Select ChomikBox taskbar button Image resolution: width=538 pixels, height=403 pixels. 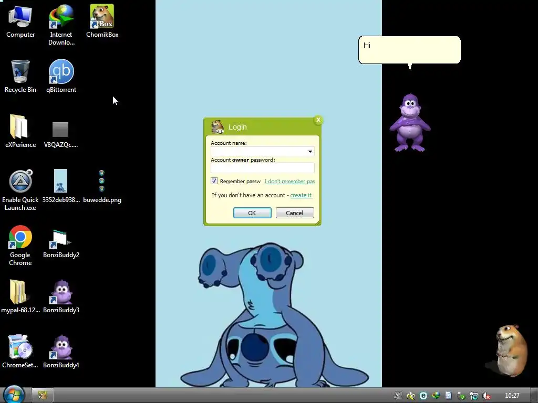click(x=42, y=395)
